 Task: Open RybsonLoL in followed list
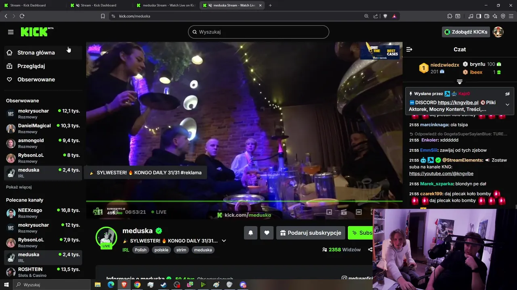pyautogui.click(x=43, y=158)
